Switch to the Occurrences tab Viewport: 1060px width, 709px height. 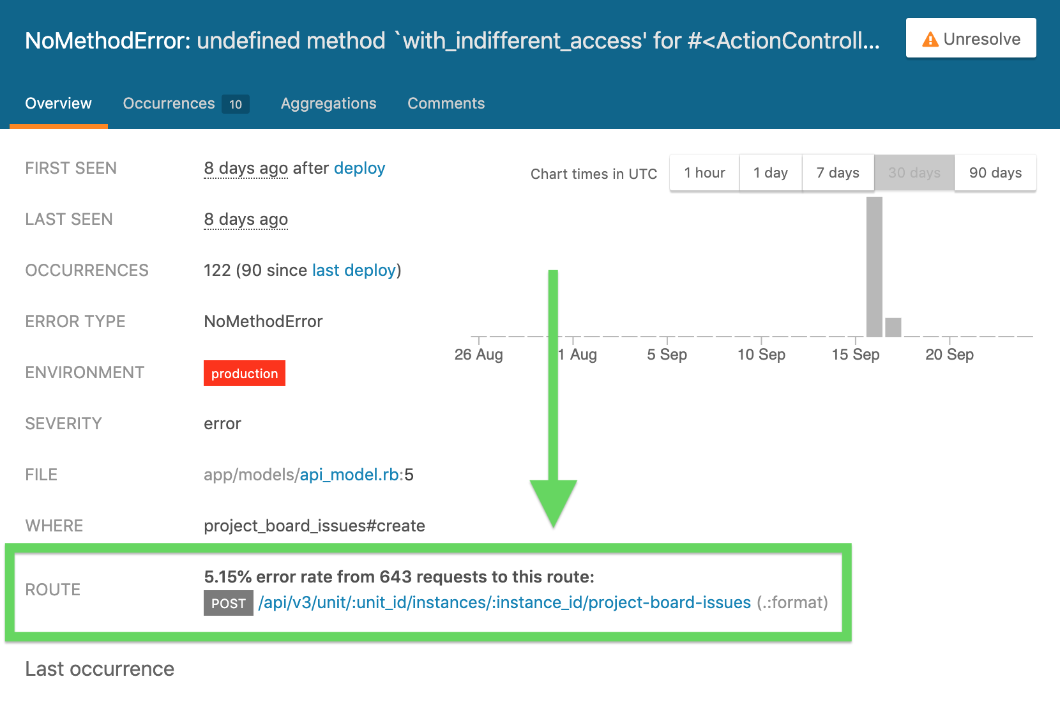169,103
